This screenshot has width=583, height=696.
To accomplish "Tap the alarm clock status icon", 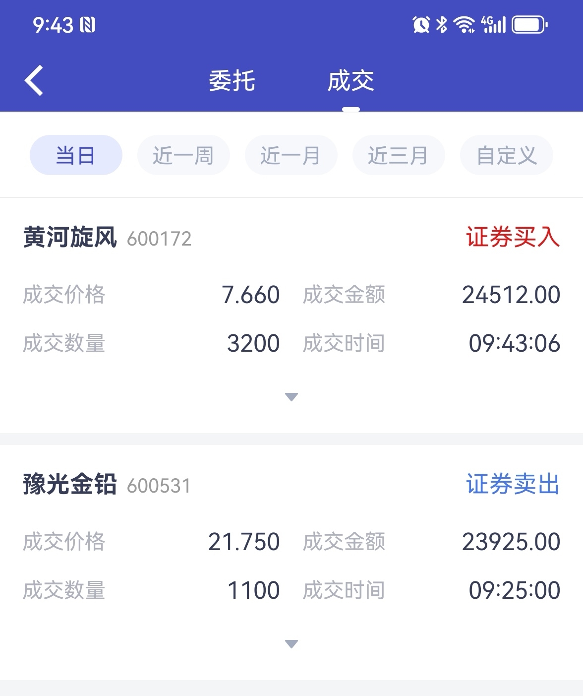I will tap(421, 24).
